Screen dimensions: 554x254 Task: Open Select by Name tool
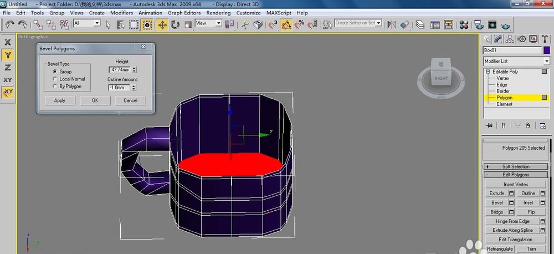point(121,25)
